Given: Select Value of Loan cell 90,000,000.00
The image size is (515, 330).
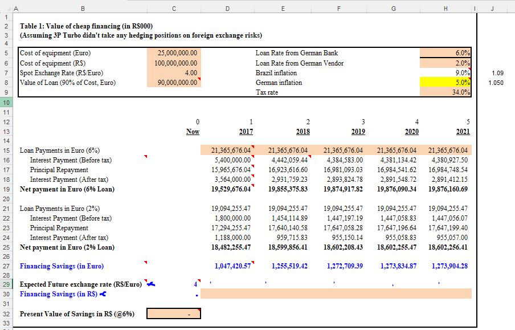Looking at the screenshot, I should pyautogui.click(x=174, y=83).
